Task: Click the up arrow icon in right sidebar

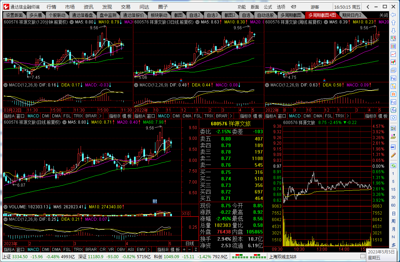Action: (x=393, y=23)
